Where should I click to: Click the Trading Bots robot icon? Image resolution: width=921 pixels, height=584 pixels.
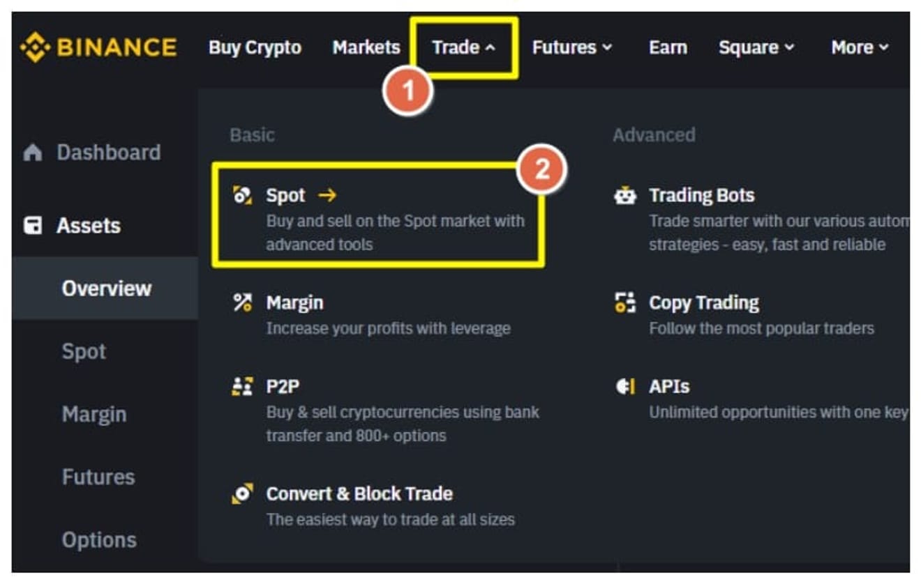pos(625,196)
